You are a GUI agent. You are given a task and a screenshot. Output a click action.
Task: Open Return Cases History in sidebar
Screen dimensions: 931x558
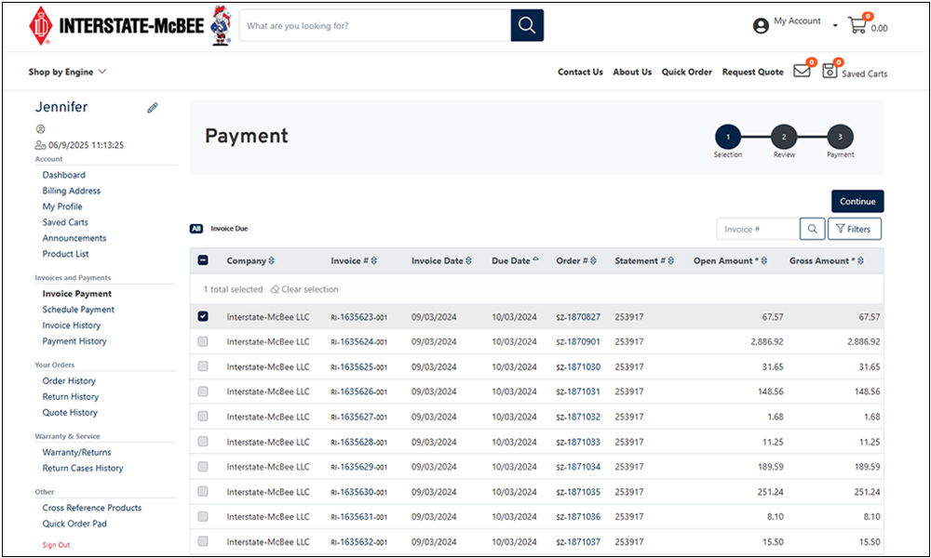point(83,468)
